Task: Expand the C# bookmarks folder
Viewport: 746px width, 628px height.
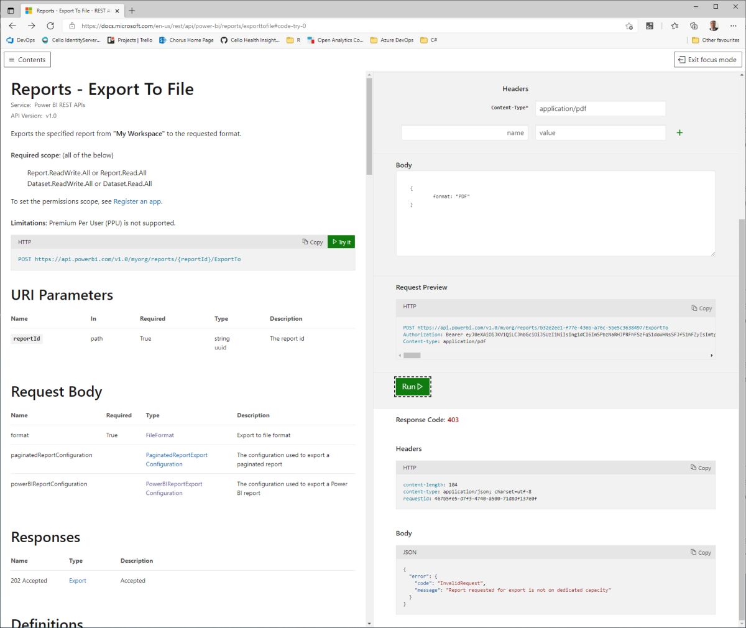Action: pyautogui.click(x=429, y=40)
